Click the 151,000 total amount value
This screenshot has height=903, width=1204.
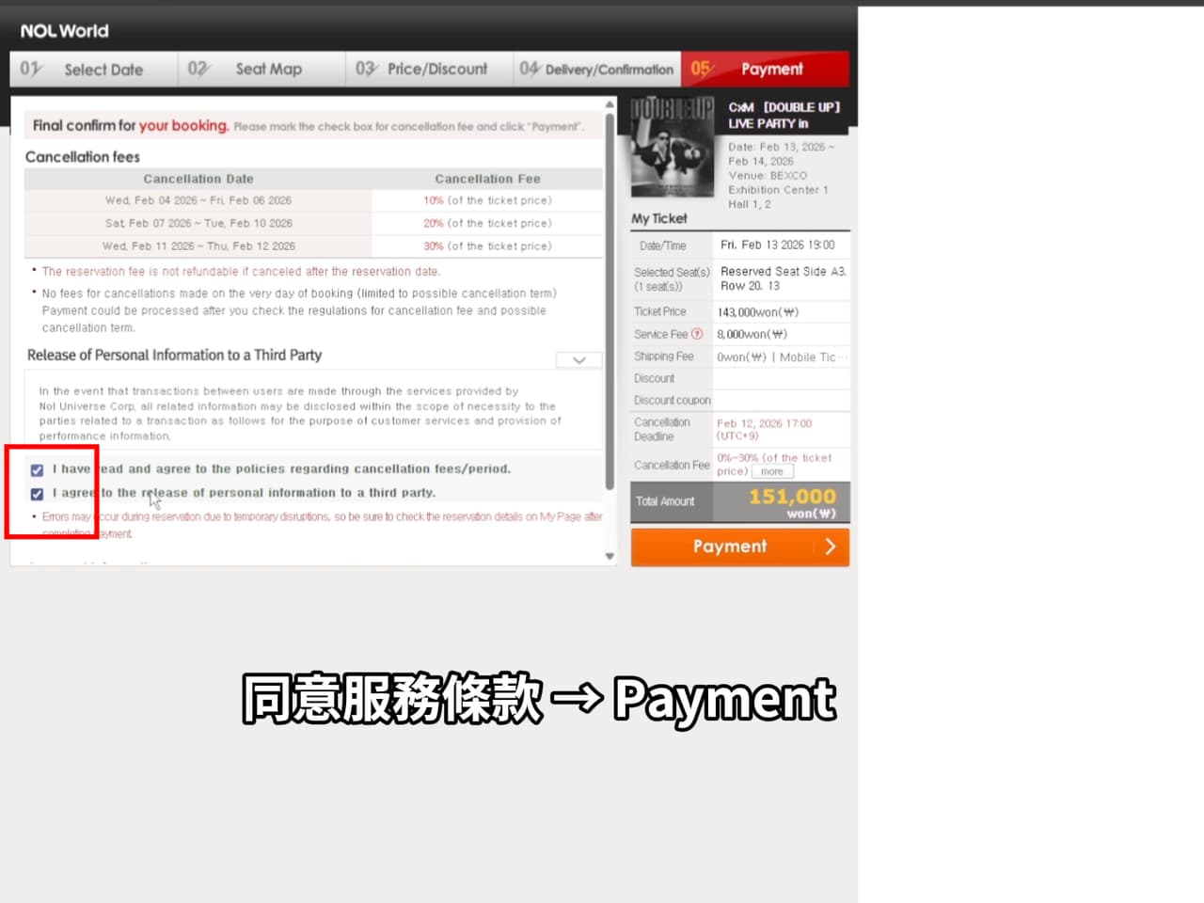point(792,497)
